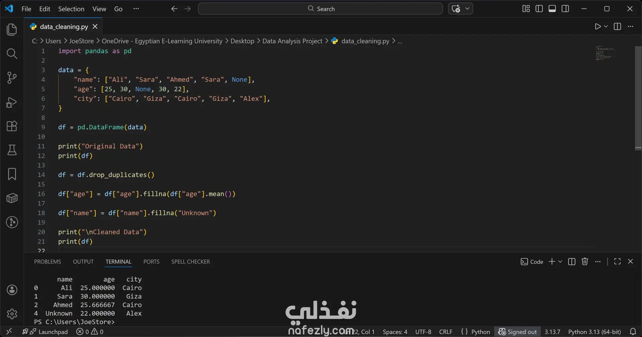Click the VS Code logo in title bar
The height and width of the screenshot is (337, 642).
[x=9, y=9]
